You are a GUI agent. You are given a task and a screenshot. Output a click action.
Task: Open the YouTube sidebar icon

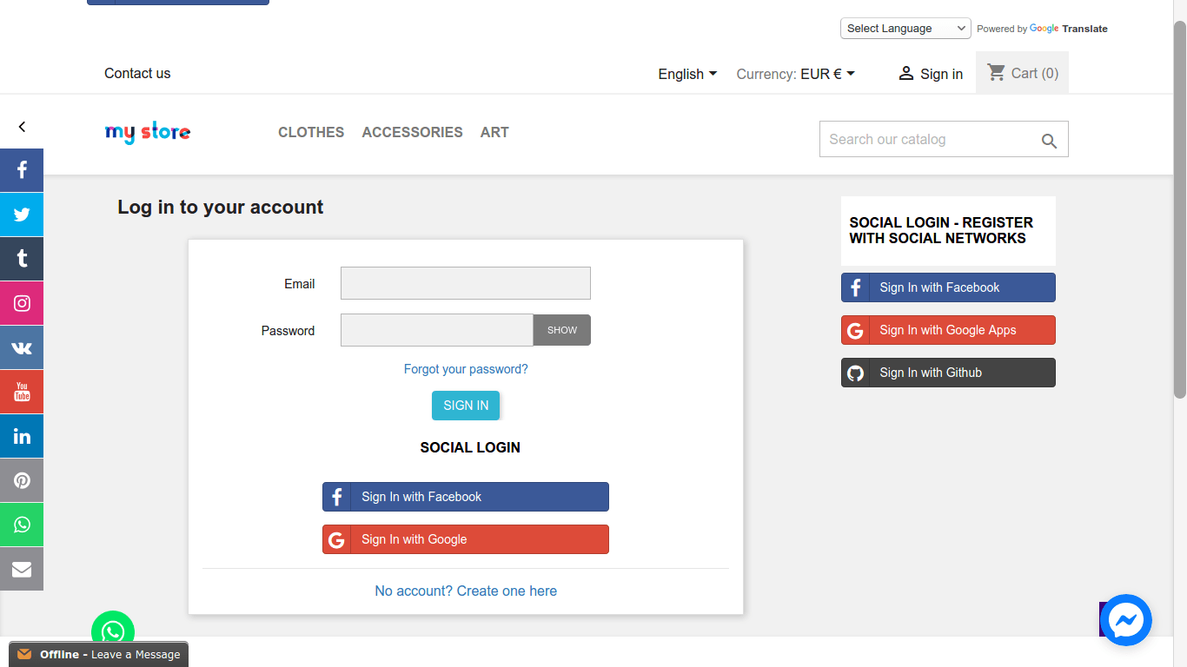[22, 392]
